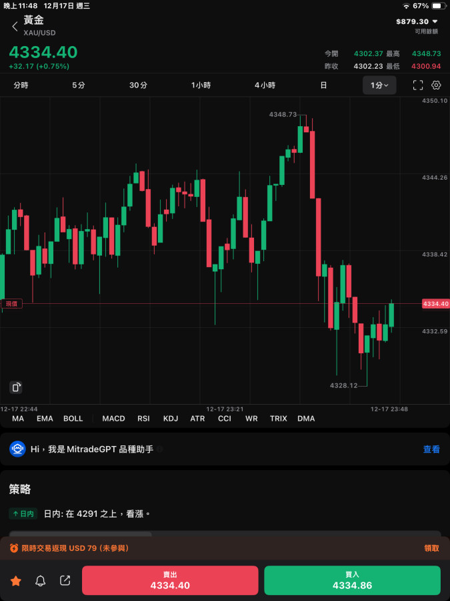
Task: Enable BOLL indicator
Action: click(73, 419)
